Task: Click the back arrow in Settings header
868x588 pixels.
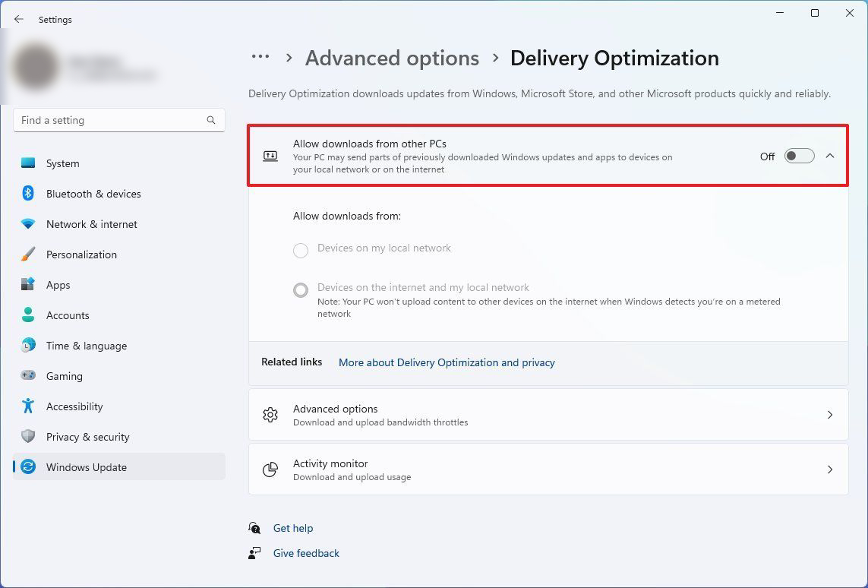Action: pos(19,20)
